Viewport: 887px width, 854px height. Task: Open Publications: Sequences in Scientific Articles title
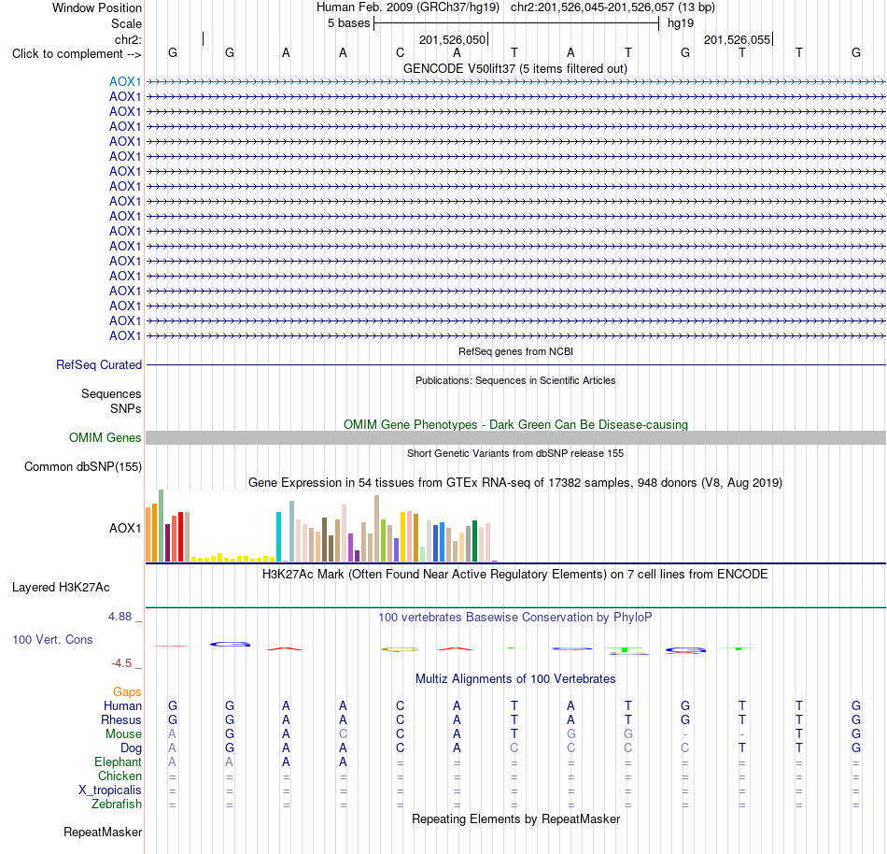tap(515, 380)
